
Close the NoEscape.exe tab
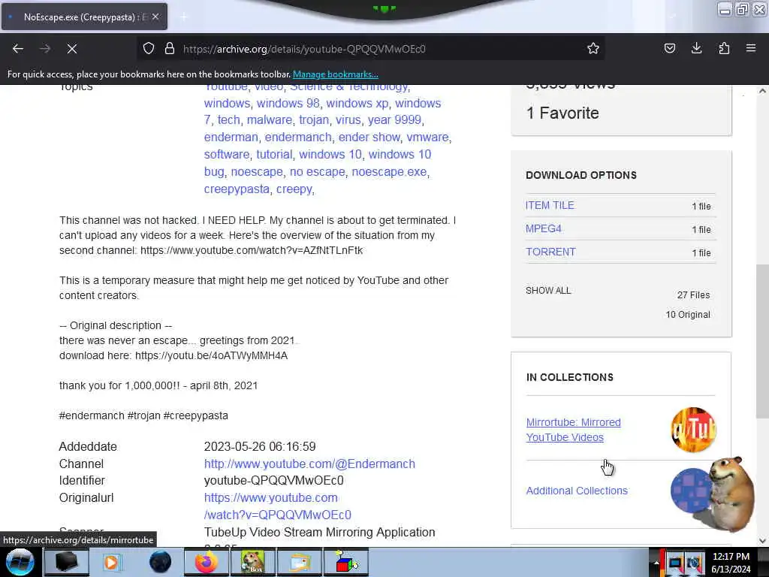pos(155,17)
